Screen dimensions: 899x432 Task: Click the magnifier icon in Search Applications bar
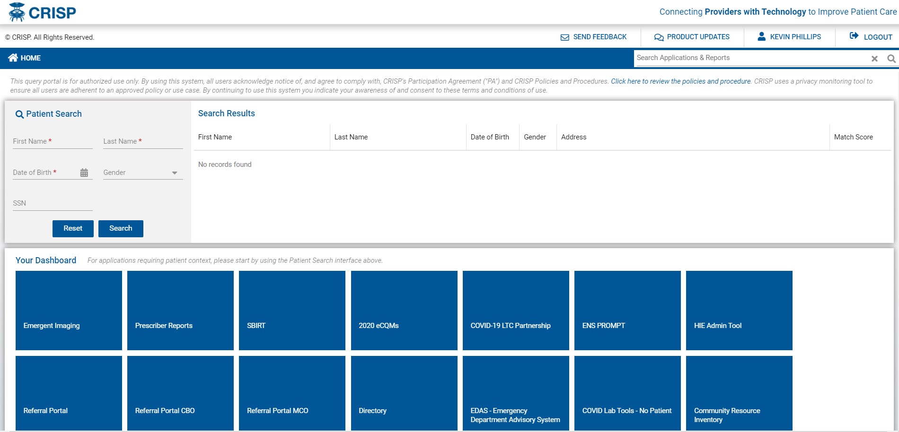pyautogui.click(x=891, y=59)
